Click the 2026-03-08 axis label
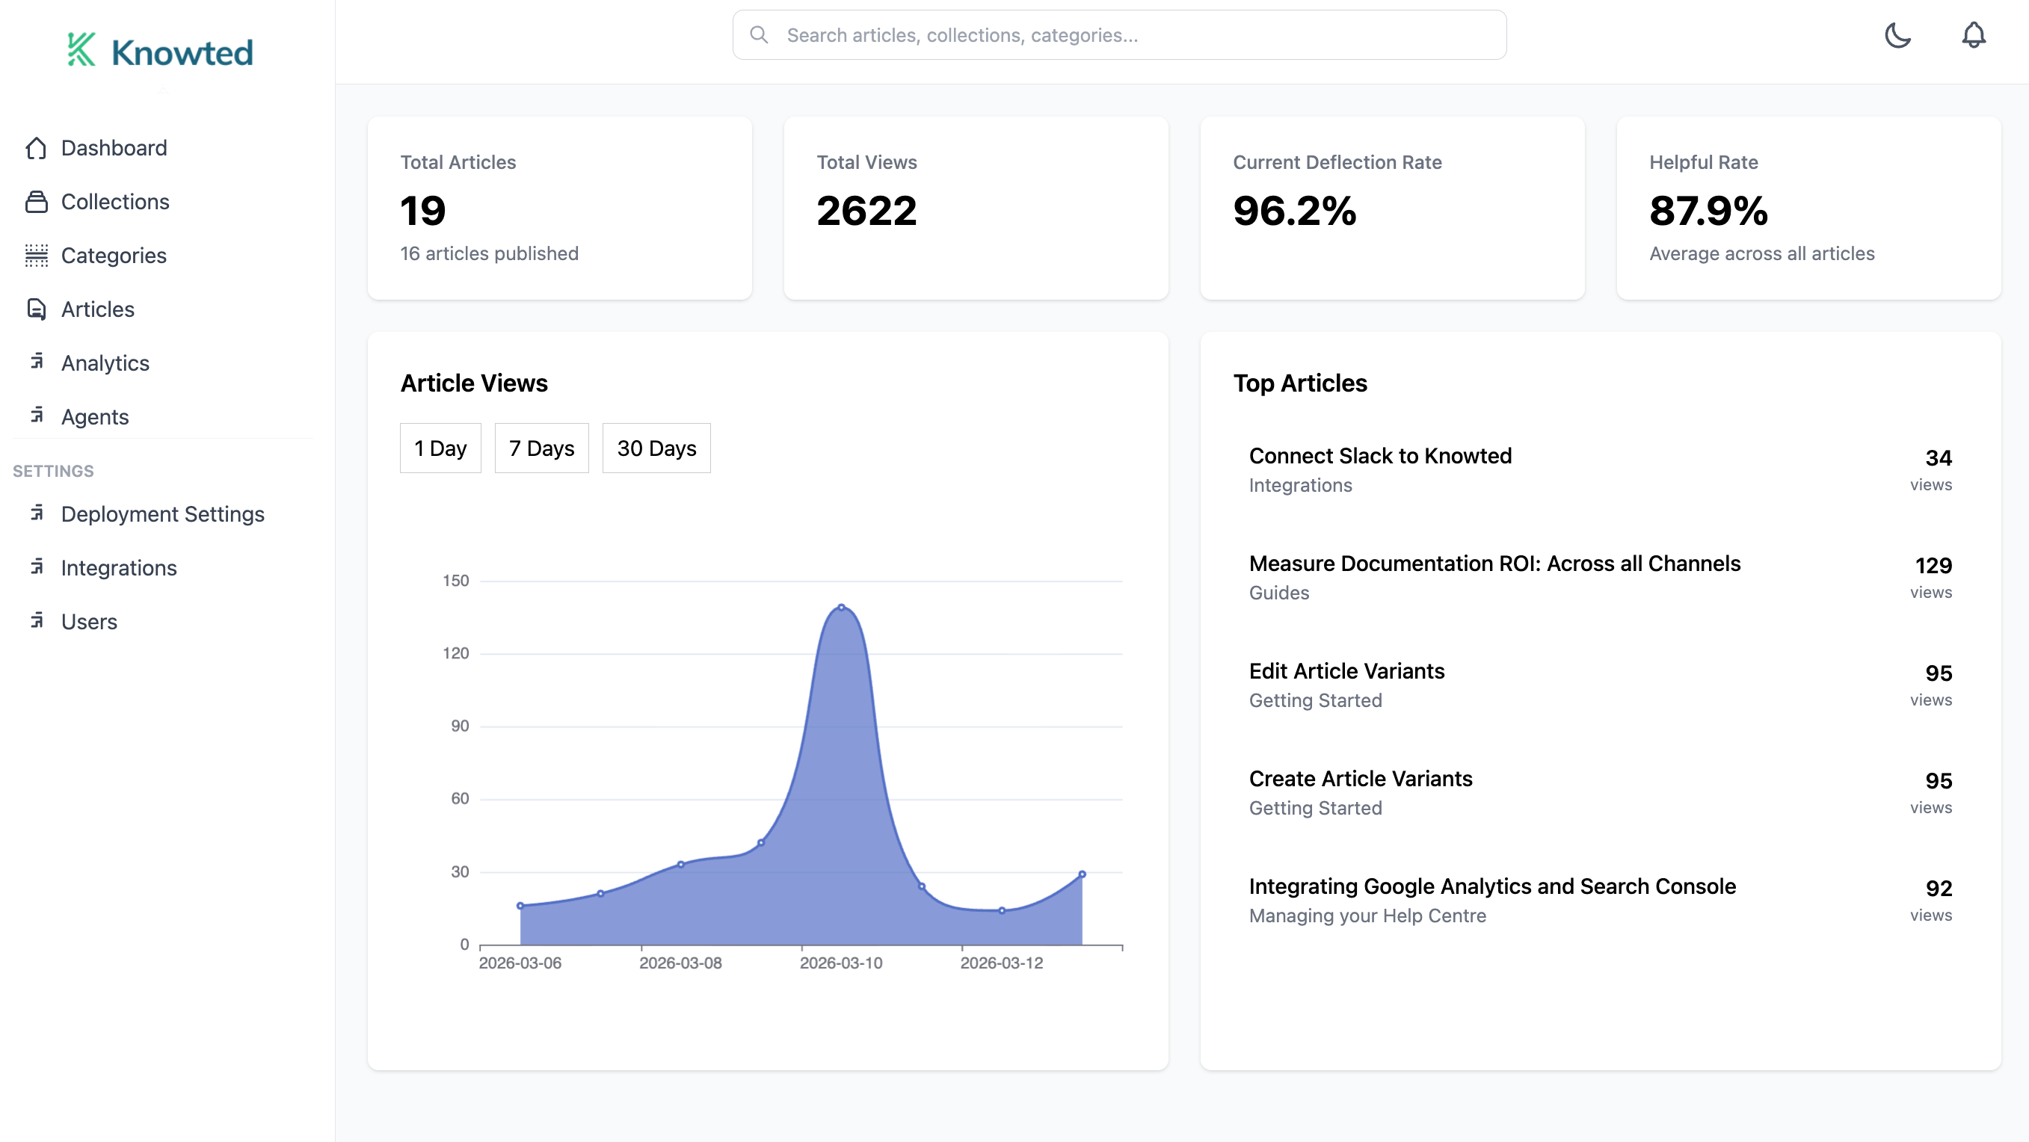2029x1142 pixels. pyautogui.click(x=680, y=963)
